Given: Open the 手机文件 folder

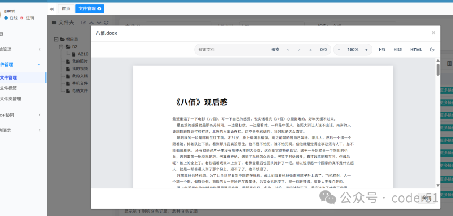Looking at the screenshot, I should point(80,83).
